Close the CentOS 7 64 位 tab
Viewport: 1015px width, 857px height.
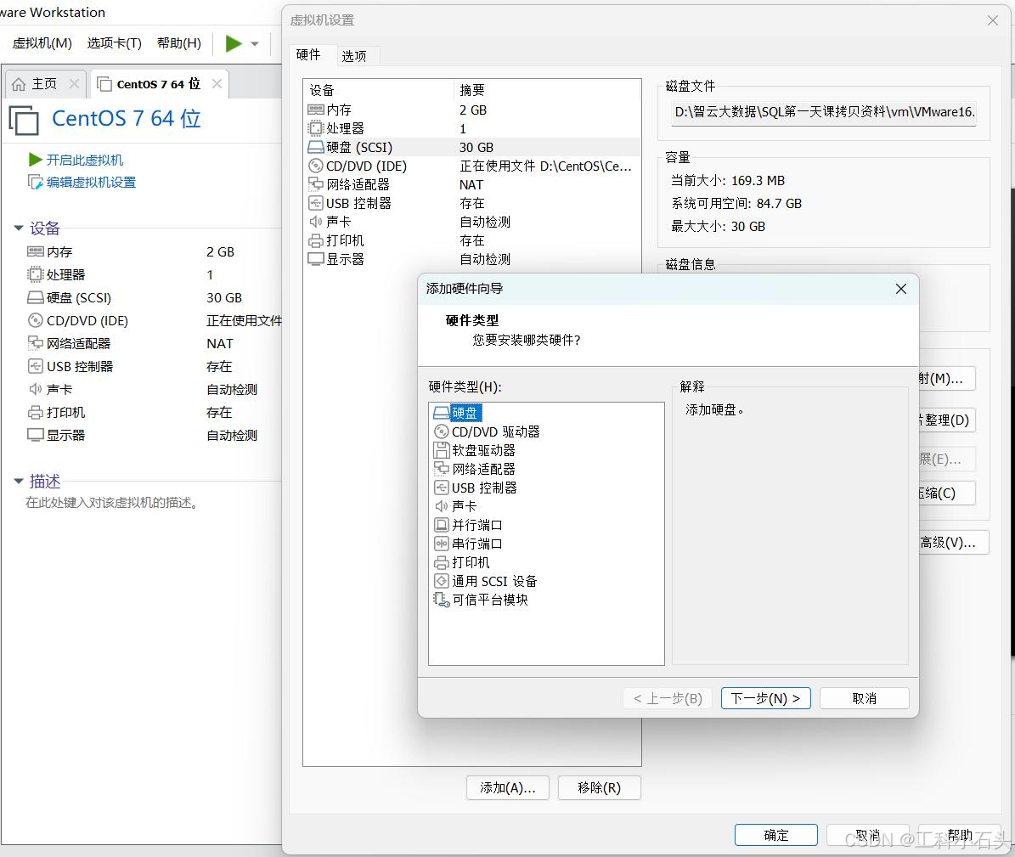217,83
